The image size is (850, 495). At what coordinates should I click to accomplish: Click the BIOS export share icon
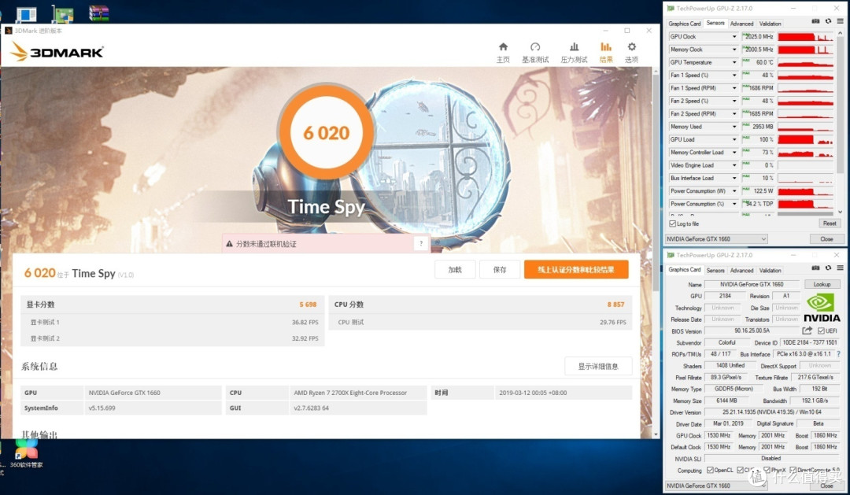(x=807, y=331)
